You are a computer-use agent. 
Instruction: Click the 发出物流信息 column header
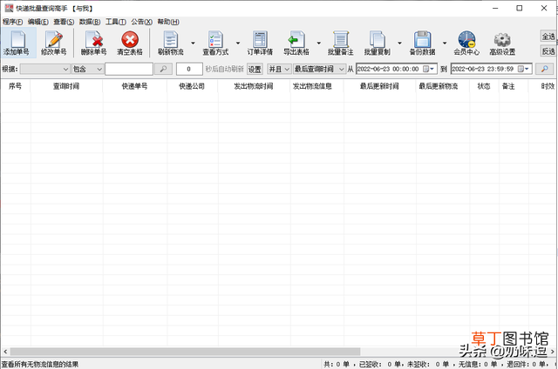pyautogui.click(x=316, y=86)
